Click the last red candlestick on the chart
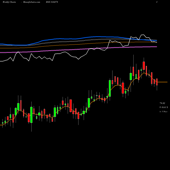 (157, 82)
